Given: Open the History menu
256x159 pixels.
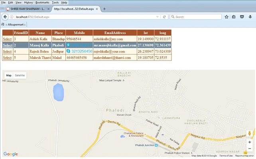Looking at the screenshot, I should [x=28, y=2].
